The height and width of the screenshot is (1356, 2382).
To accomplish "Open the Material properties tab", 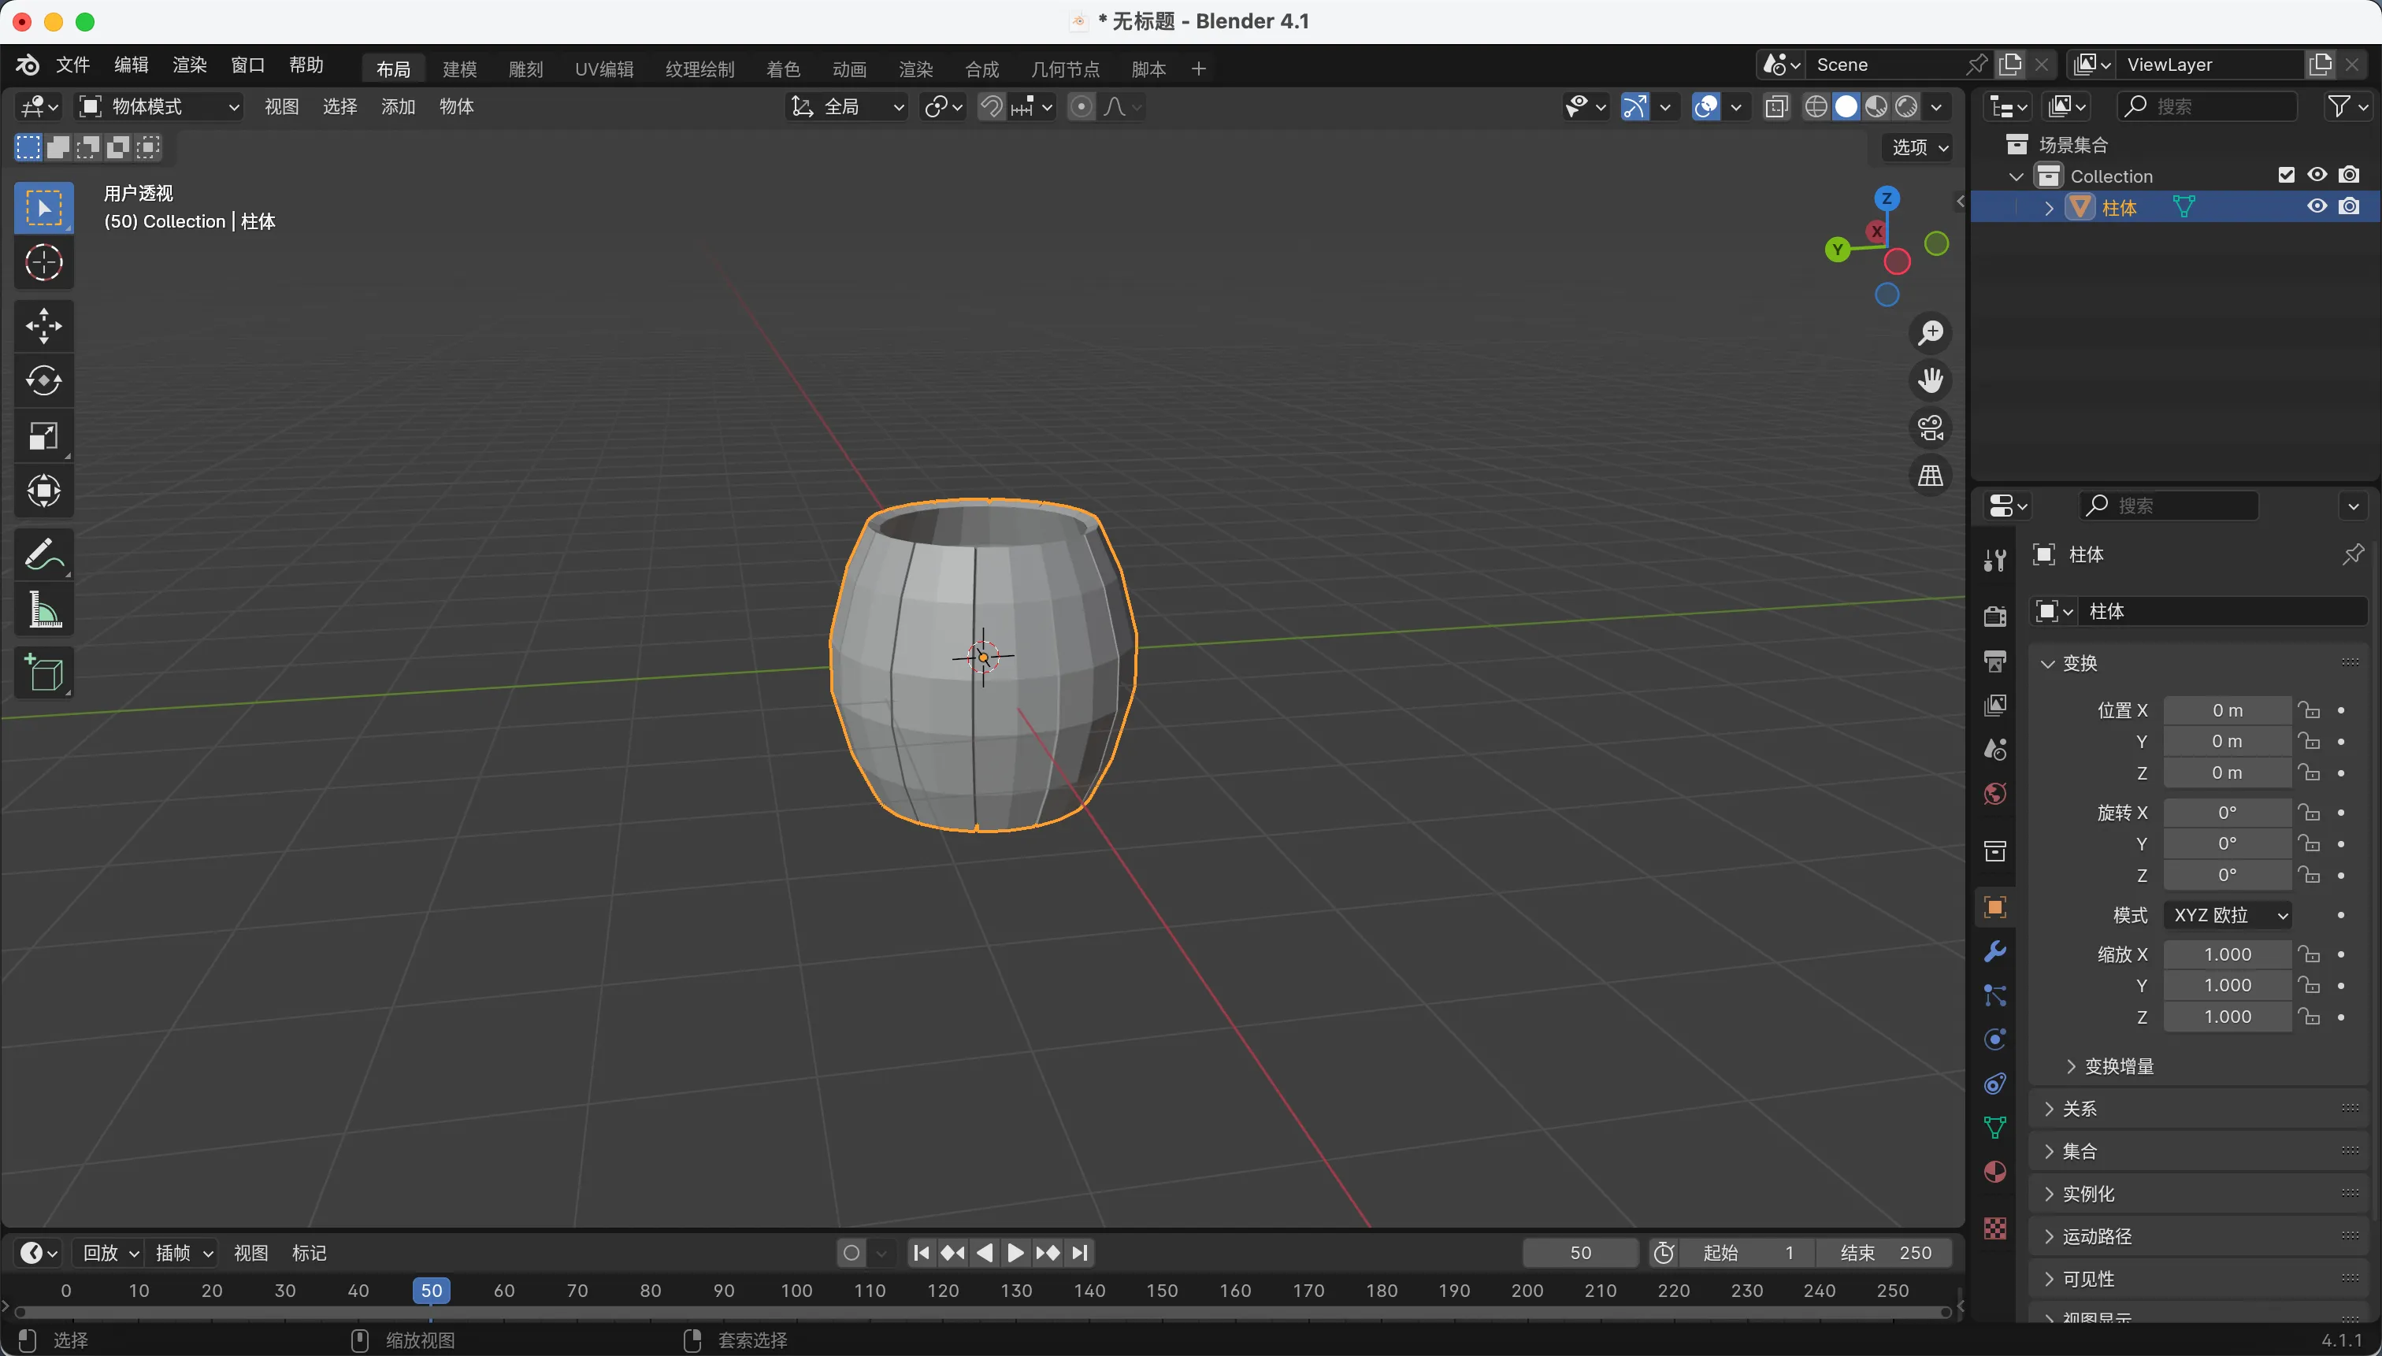I will coord(1994,1172).
